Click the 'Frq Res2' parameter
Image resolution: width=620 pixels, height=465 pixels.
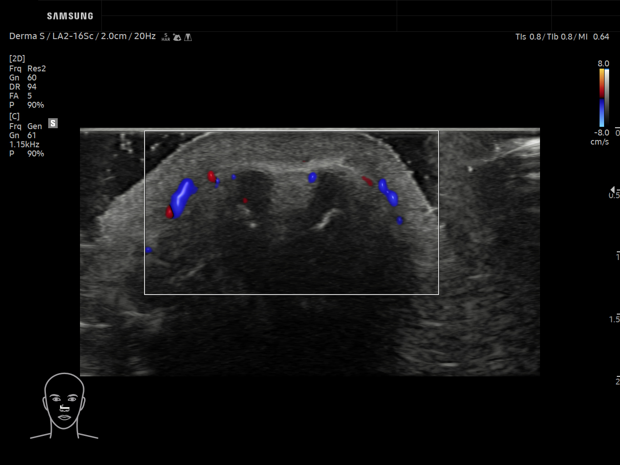[x=28, y=69]
